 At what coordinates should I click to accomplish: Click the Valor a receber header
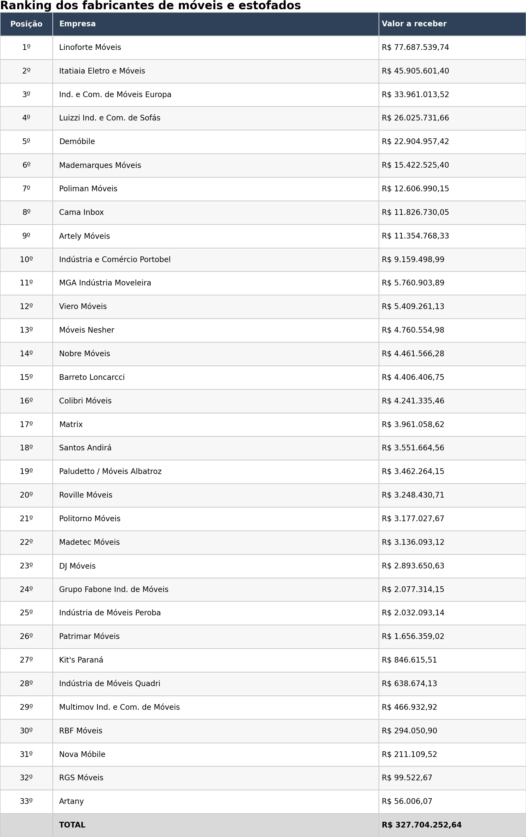(x=452, y=24)
